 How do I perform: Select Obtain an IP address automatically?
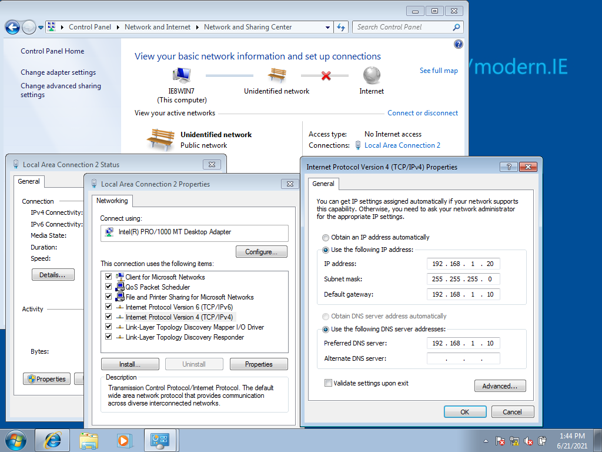[x=326, y=238]
